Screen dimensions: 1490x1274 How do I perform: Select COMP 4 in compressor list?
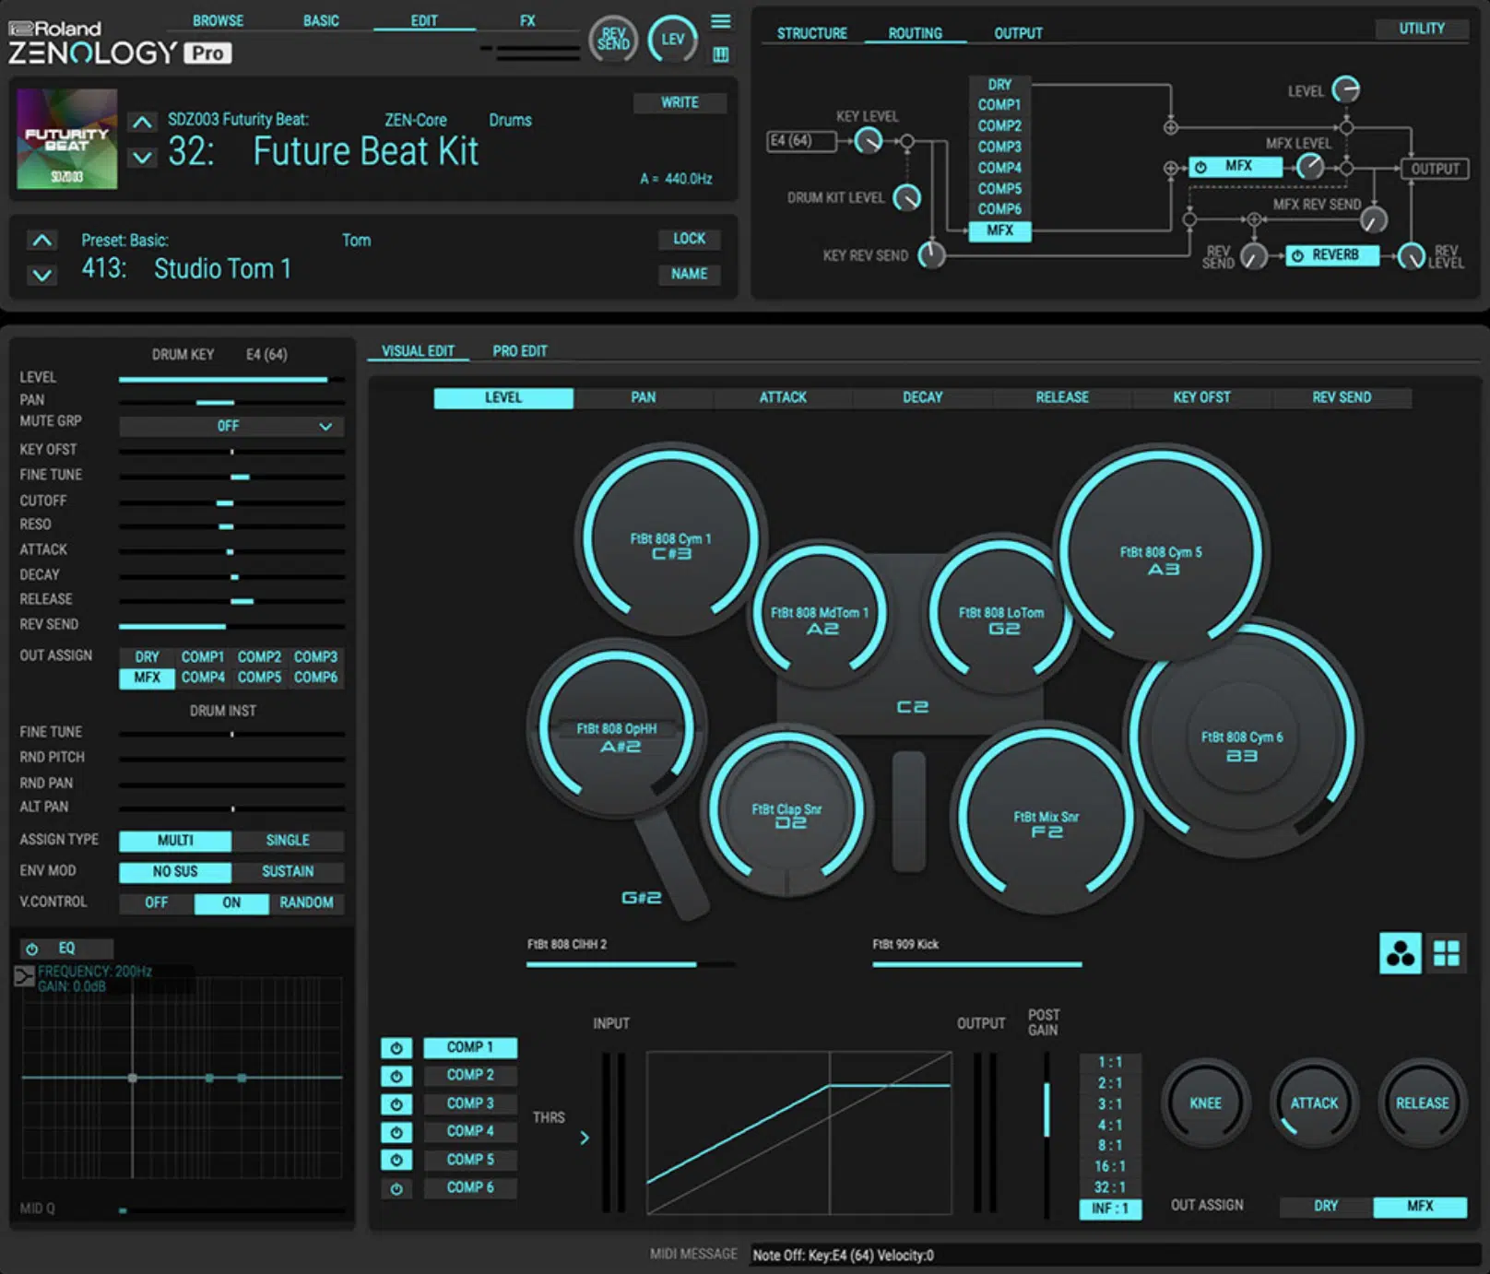(x=470, y=1131)
